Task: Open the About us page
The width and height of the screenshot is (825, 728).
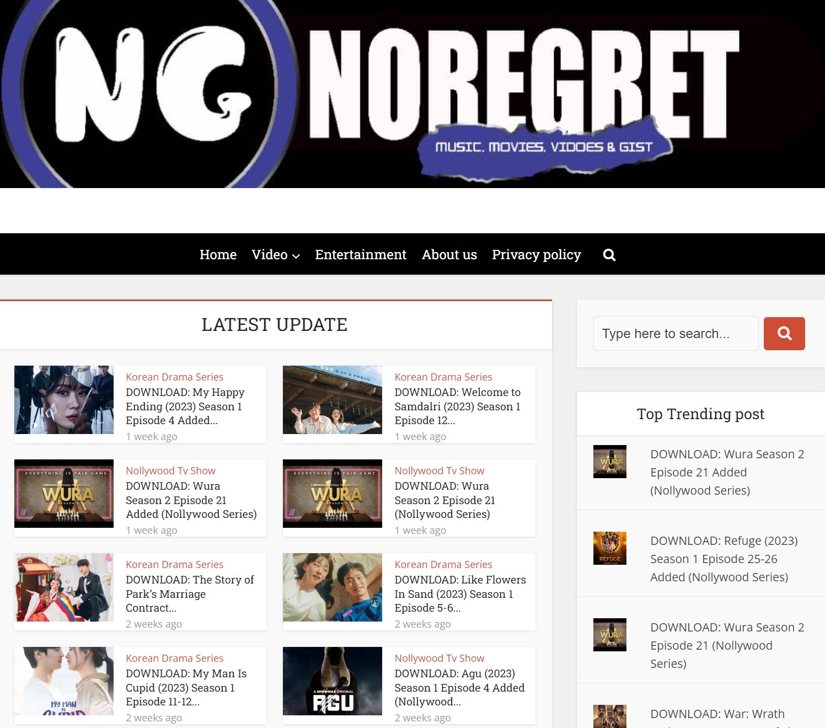Action: coord(449,255)
